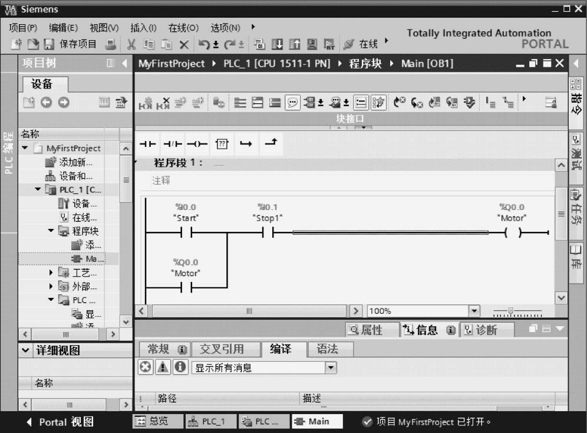Click the open project icon
587x433 pixels.
coord(33,44)
